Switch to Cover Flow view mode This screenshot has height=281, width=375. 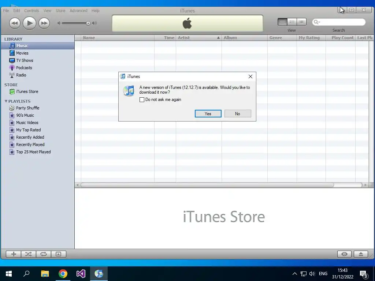click(302, 22)
